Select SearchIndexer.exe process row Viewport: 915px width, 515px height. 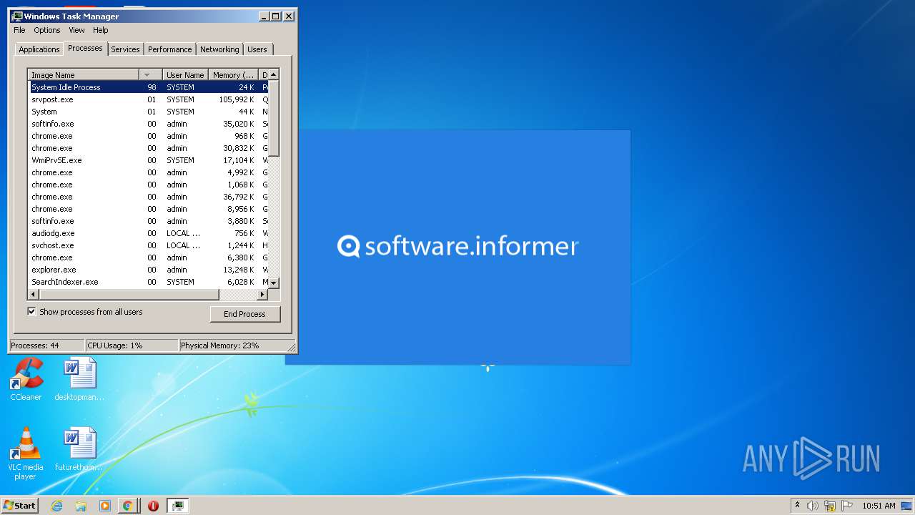pyautogui.click(x=149, y=282)
